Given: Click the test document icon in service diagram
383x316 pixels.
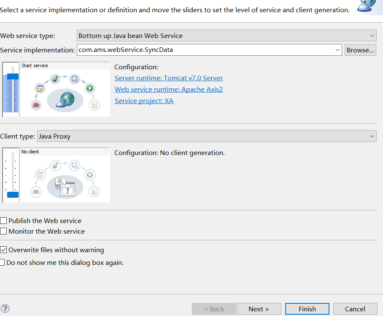Looking at the screenshot, I should click(94, 105).
